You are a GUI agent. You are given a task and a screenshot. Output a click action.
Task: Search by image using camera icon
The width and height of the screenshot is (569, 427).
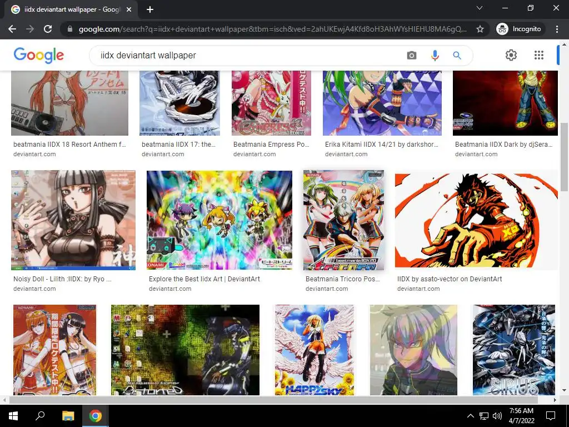[412, 55]
